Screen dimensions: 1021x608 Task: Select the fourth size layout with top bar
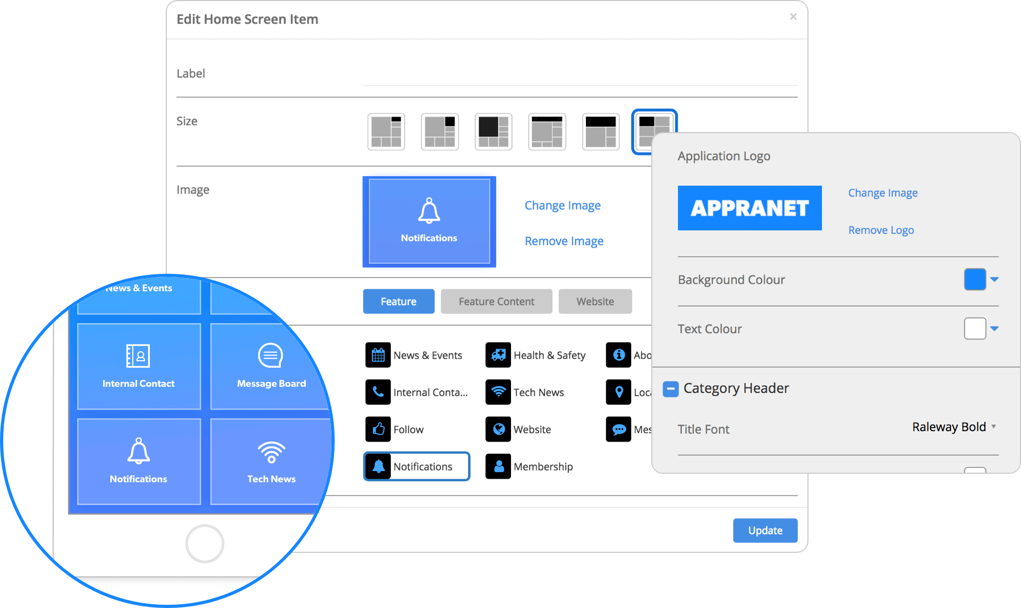click(x=547, y=132)
